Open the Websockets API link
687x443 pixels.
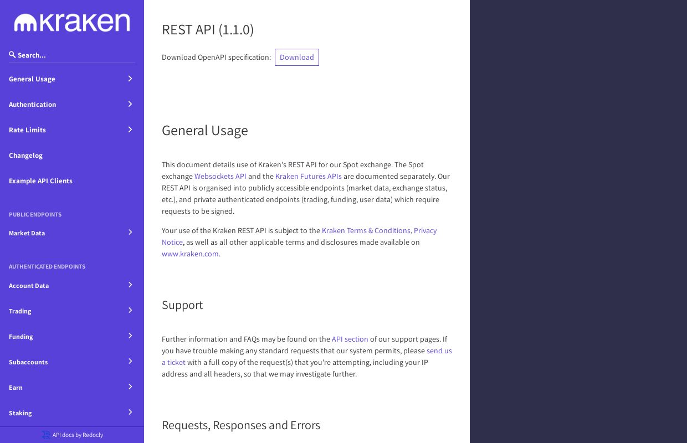click(x=221, y=176)
